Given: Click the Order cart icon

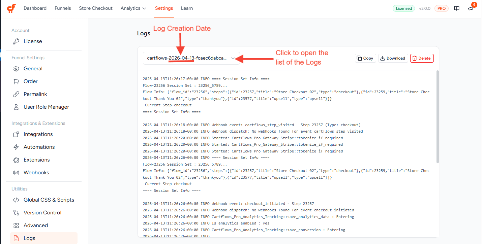Looking at the screenshot, I should [16, 81].
